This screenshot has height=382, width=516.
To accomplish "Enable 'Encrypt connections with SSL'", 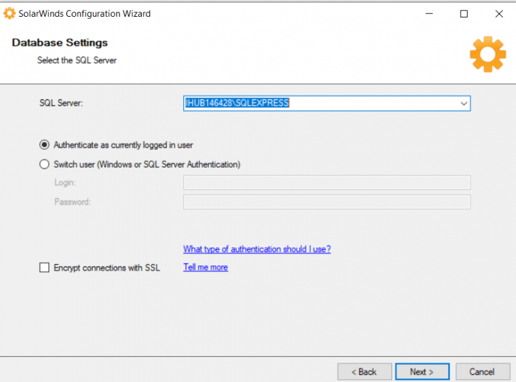I will click(x=43, y=267).
